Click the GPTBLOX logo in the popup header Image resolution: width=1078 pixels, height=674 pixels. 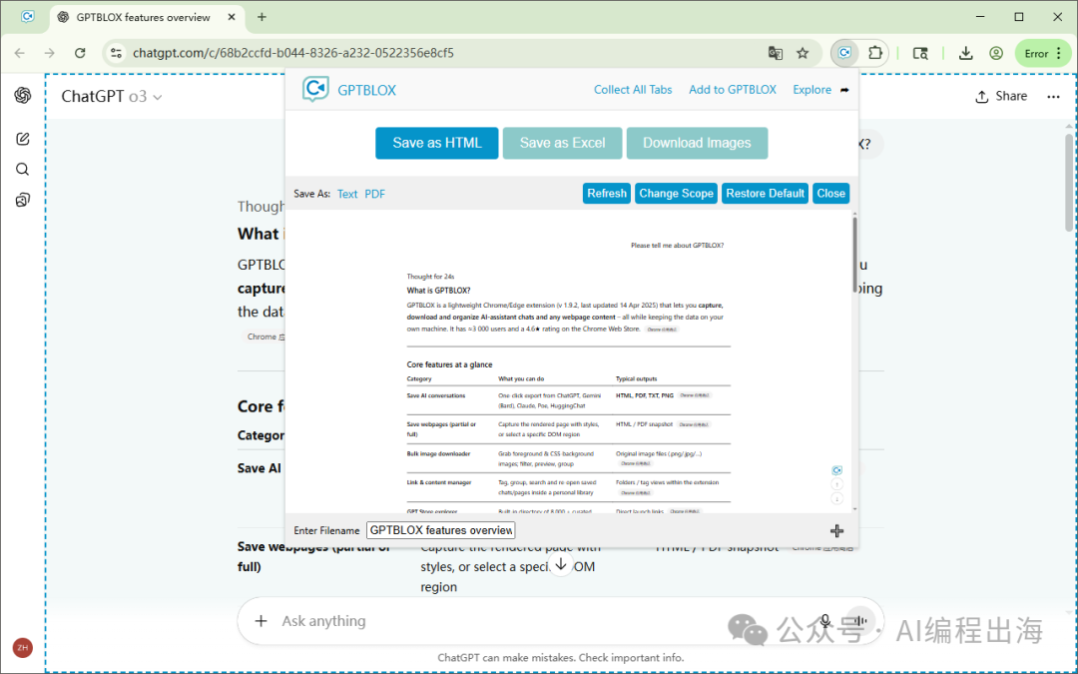pos(315,90)
